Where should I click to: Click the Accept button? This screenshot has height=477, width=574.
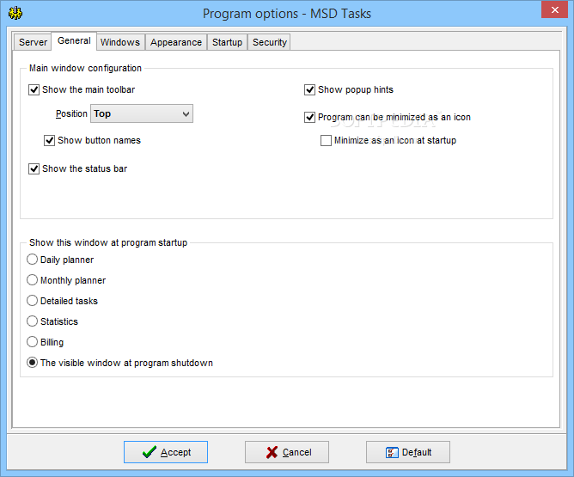[166, 452]
